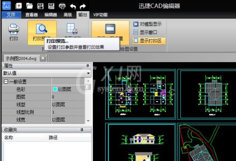The width and height of the screenshot is (236, 161).
Task: Click the 线型 value 以图层
Action: (x=58, y=105)
